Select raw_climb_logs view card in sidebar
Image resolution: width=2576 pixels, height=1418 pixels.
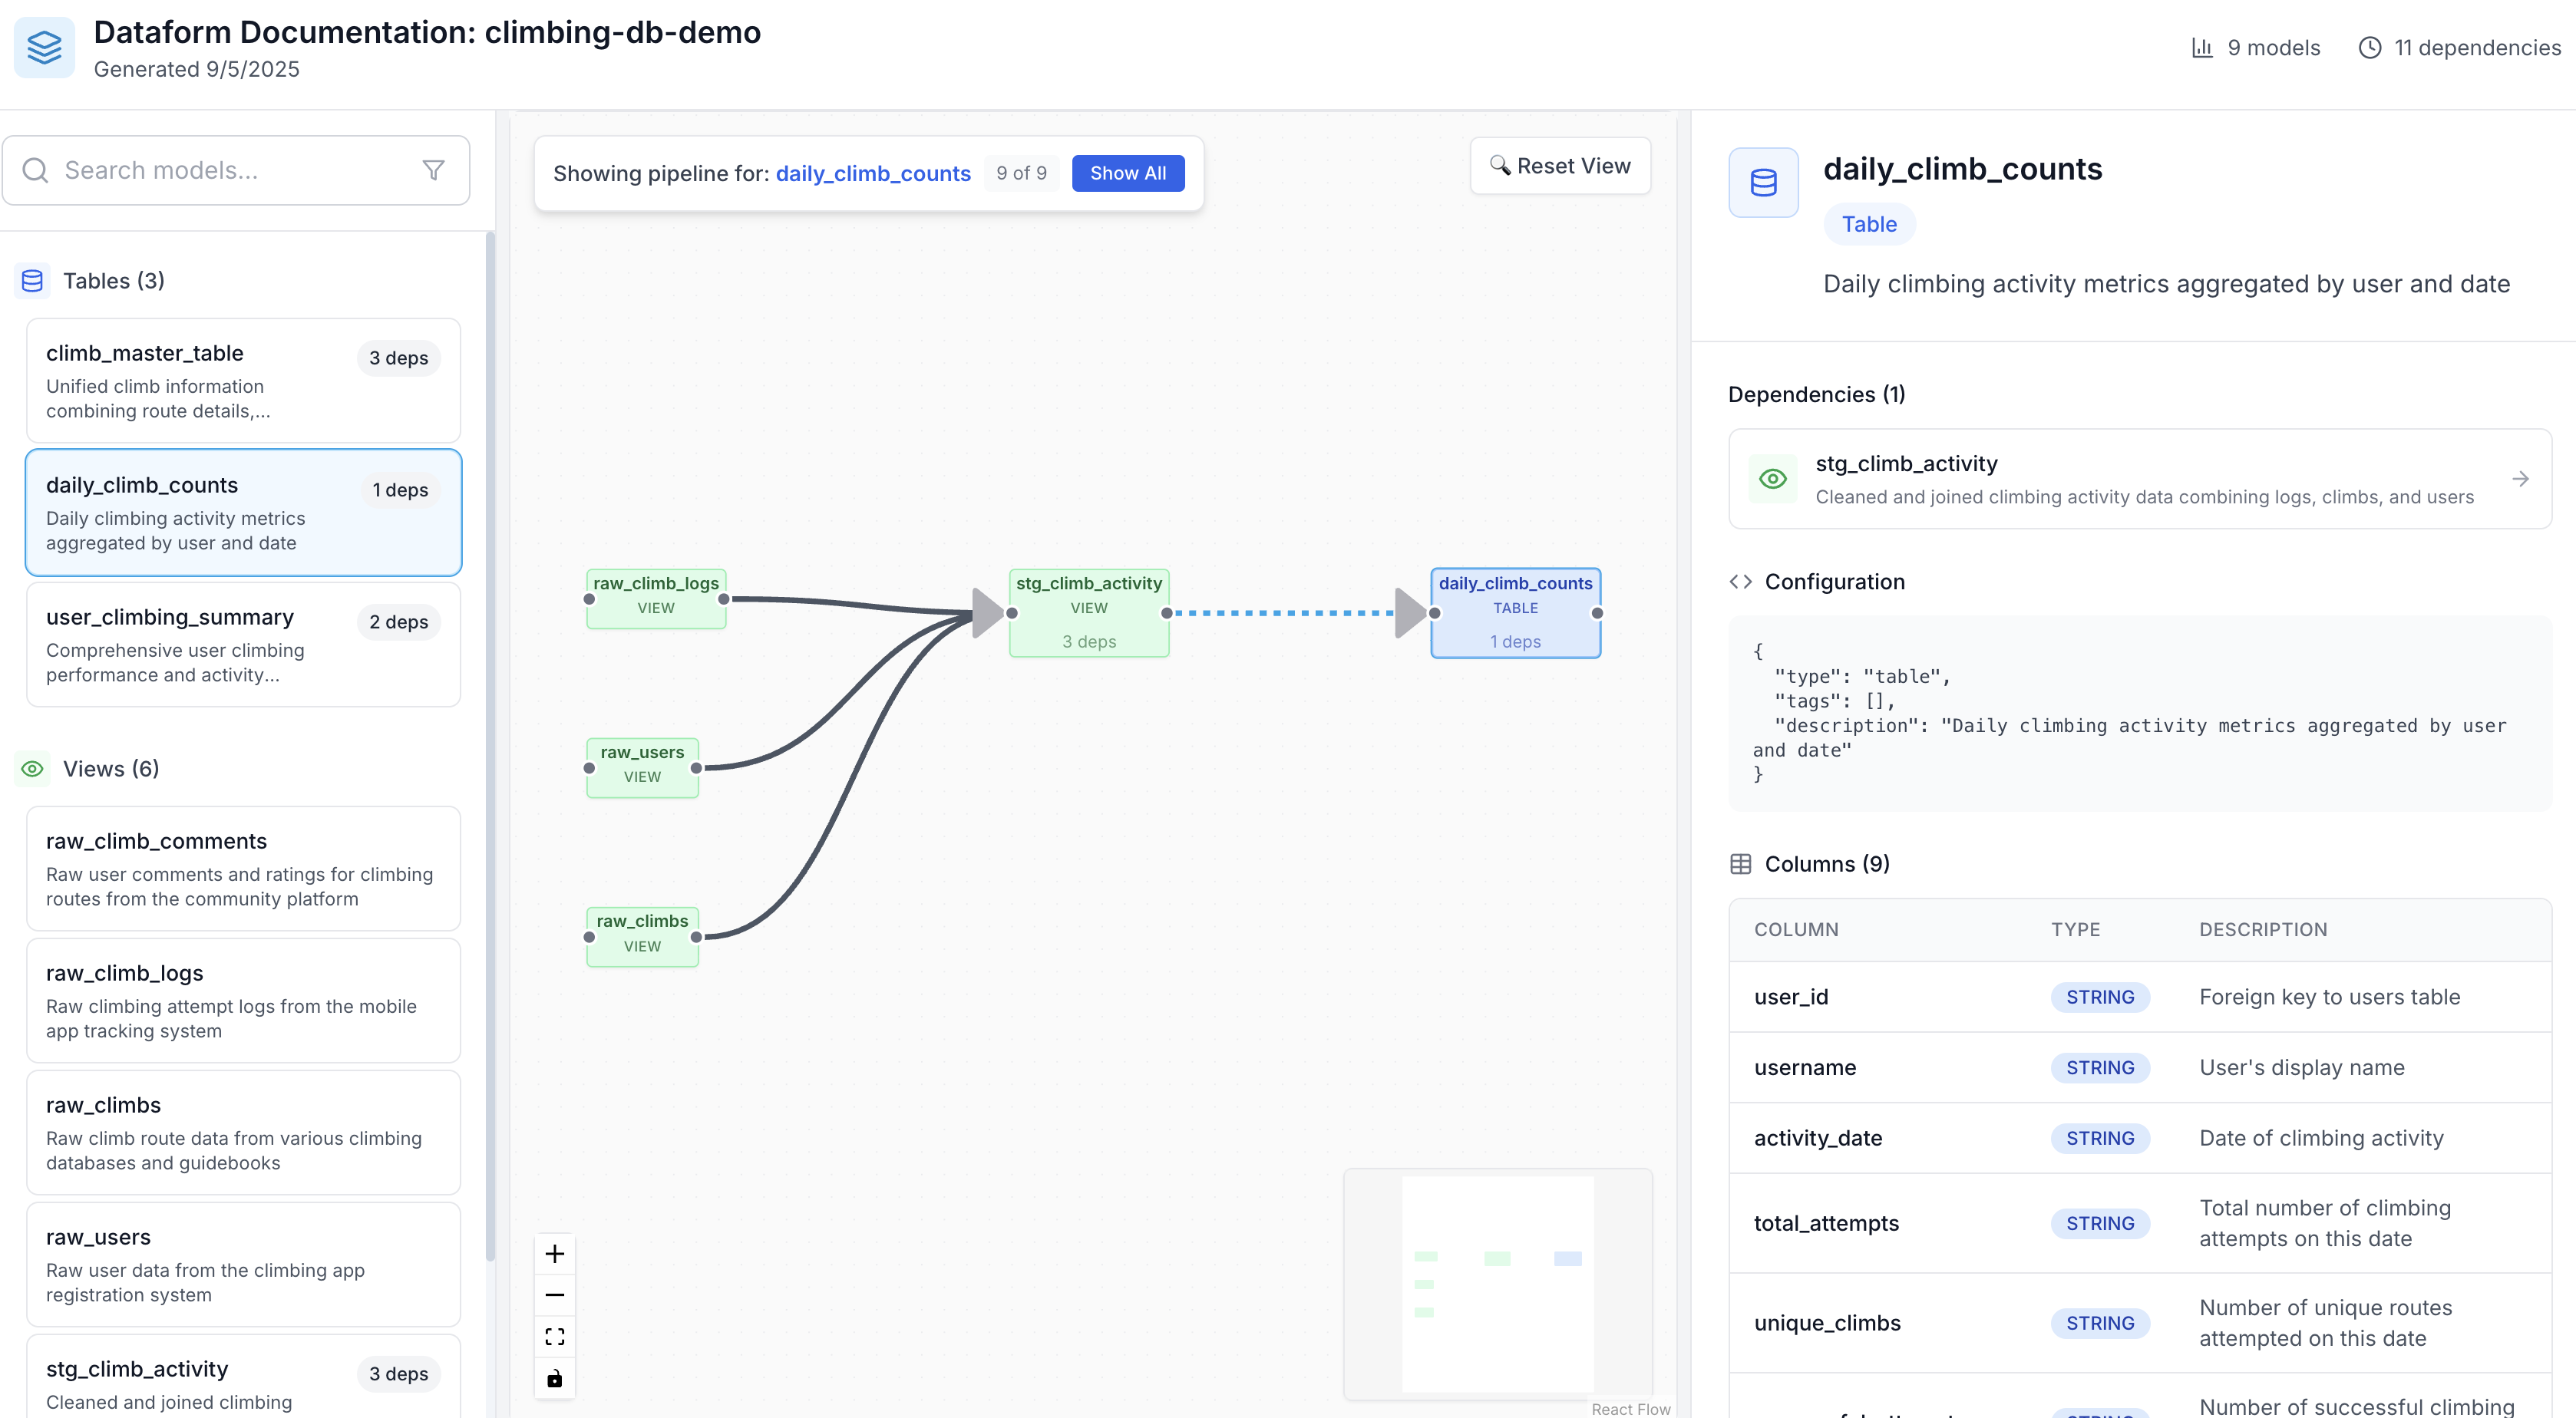243,1001
